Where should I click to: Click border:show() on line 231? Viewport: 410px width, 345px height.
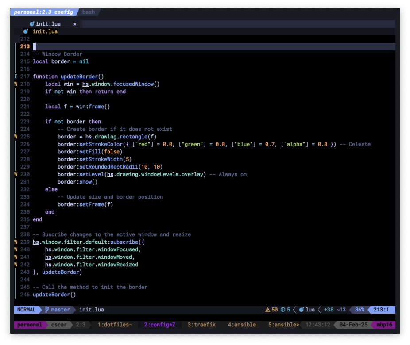click(77, 182)
